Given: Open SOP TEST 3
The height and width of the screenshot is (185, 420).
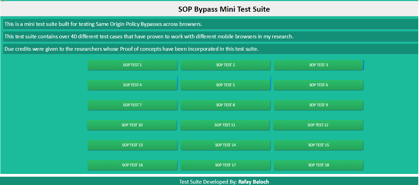Looking at the screenshot, I should (319, 65).
